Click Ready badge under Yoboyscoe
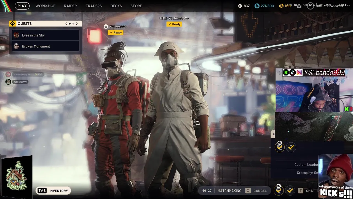The width and height of the screenshot is (353, 199). (x=116, y=33)
